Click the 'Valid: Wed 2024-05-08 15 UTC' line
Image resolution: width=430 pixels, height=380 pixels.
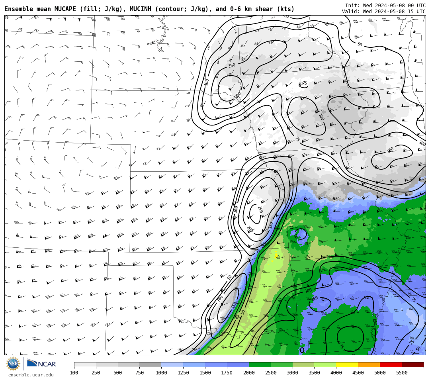tap(384, 12)
